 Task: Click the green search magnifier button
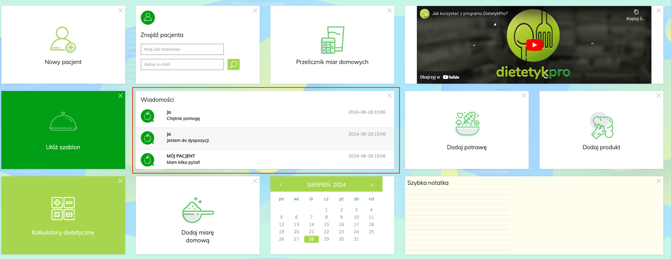click(234, 64)
